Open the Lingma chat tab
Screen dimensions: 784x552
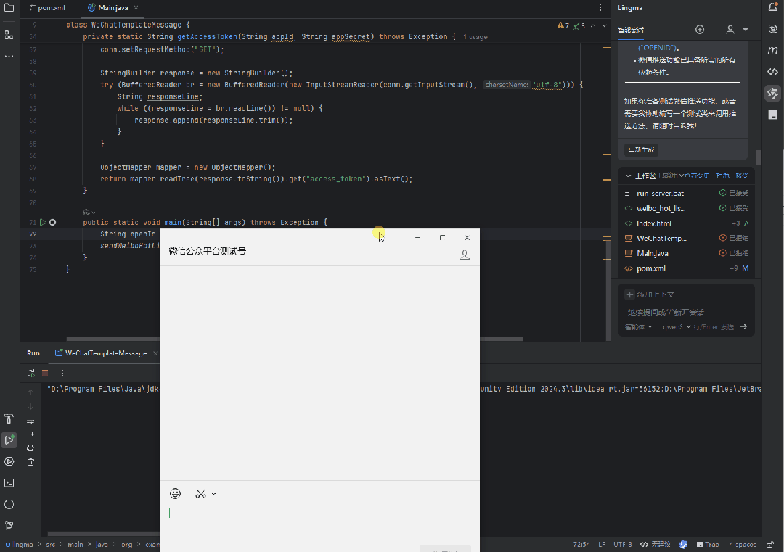(x=631, y=30)
